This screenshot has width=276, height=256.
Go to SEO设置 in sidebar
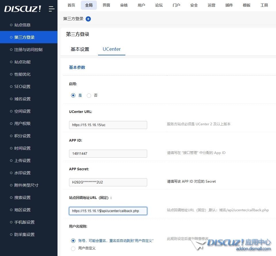coord(29,87)
